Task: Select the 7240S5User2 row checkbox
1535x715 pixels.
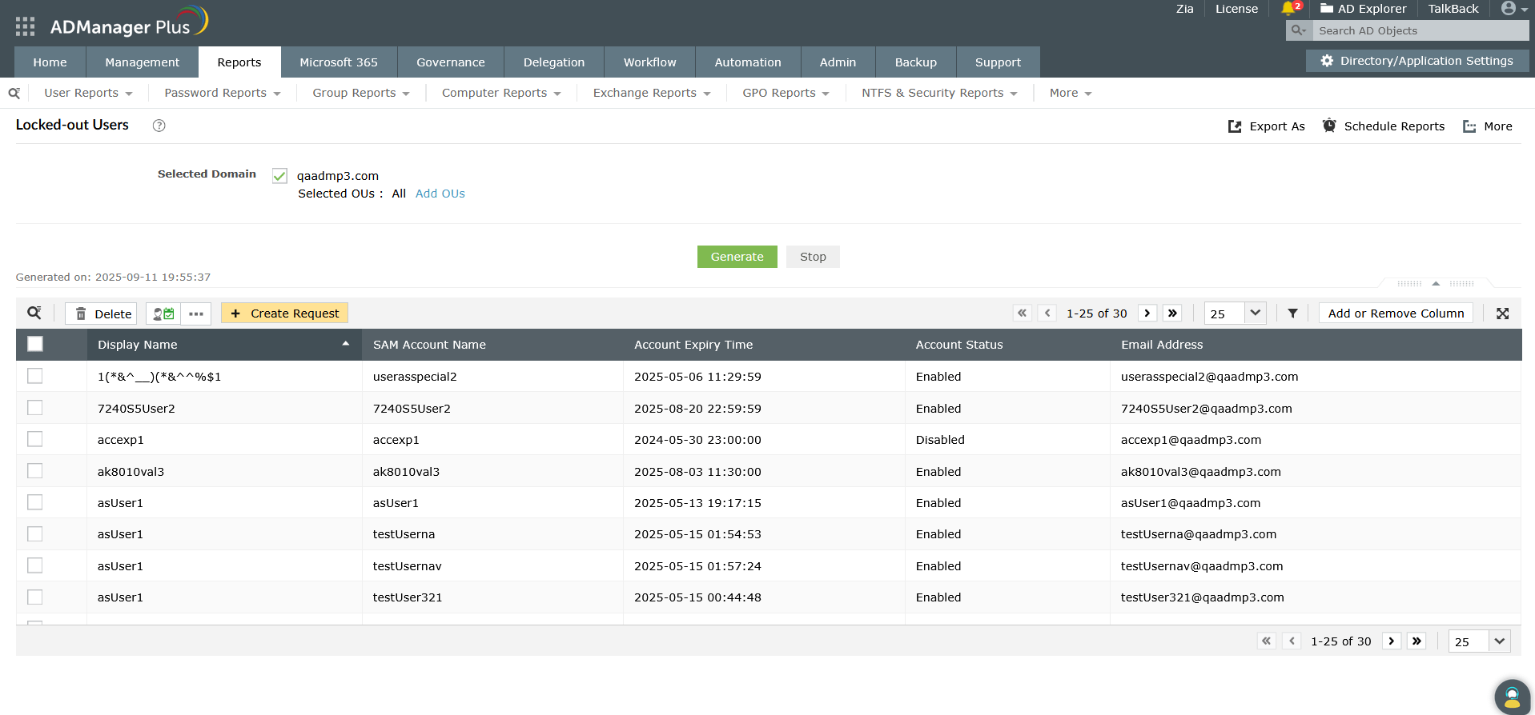Action: [35, 408]
